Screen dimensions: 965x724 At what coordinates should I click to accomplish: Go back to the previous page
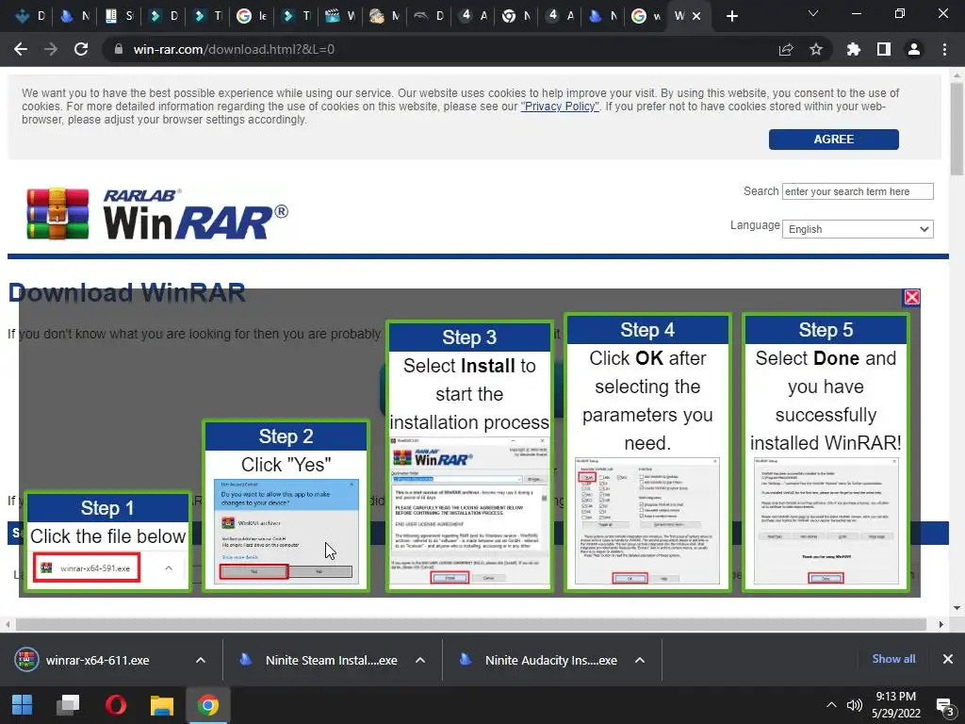coord(21,49)
